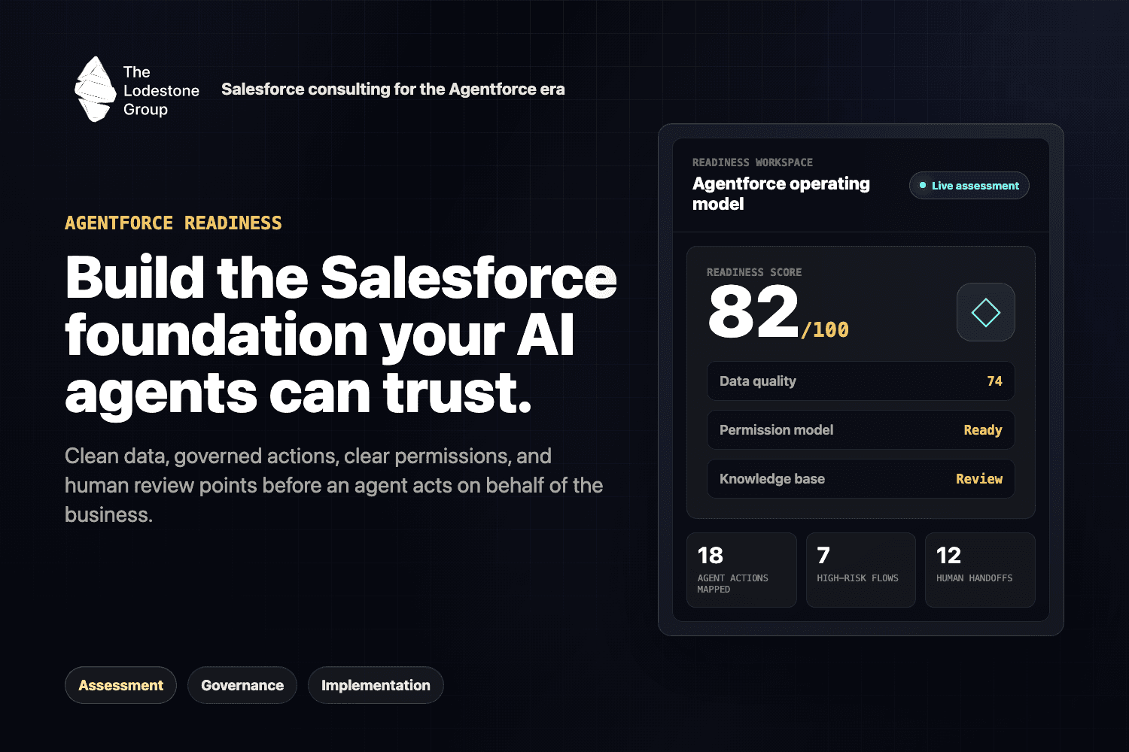Click the 7 High-Risk Flows card
This screenshot has height=752, width=1129.
860,570
